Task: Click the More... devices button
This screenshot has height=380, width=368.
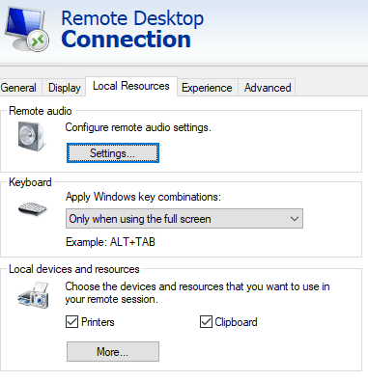Action: 113,352
